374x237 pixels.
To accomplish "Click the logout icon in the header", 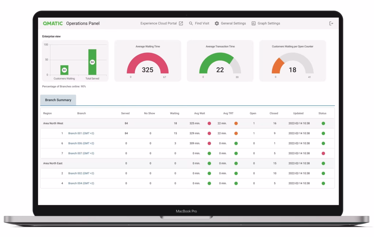I will click(x=331, y=23).
